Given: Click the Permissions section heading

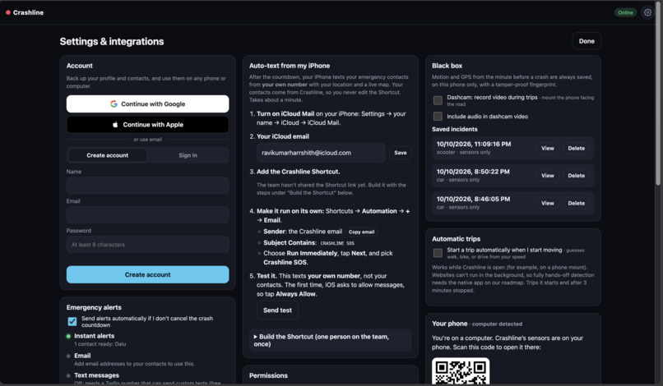Looking at the screenshot, I should 268,375.
